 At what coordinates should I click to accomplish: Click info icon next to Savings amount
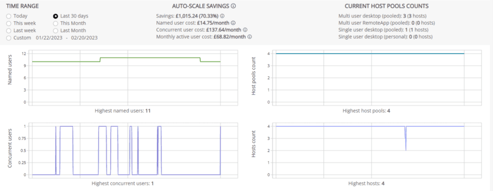point(222,16)
